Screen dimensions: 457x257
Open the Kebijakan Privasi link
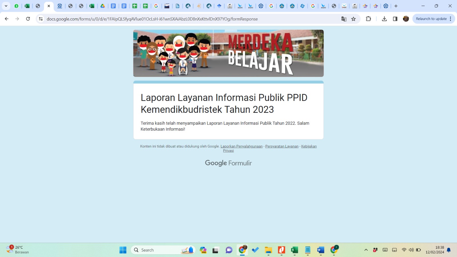point(309,146)
